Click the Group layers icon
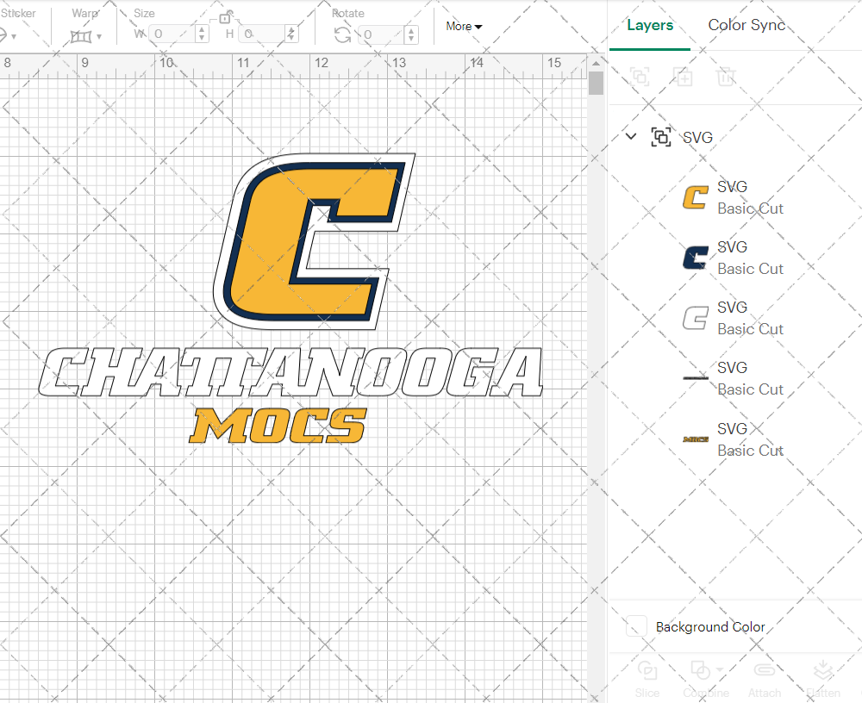Viewport: 862px width, 703px height. coord(640,77)
